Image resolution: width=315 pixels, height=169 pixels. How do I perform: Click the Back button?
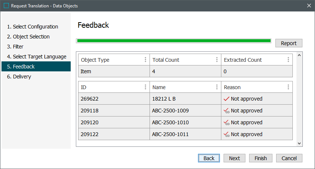point(209,158)
